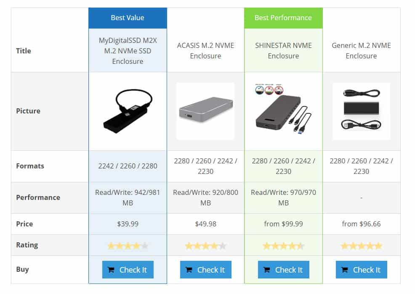Click the SHINESTAR star rating
The width and height of the screenshot is (415, 294).
pyautogui.click(x=283, y=246)
